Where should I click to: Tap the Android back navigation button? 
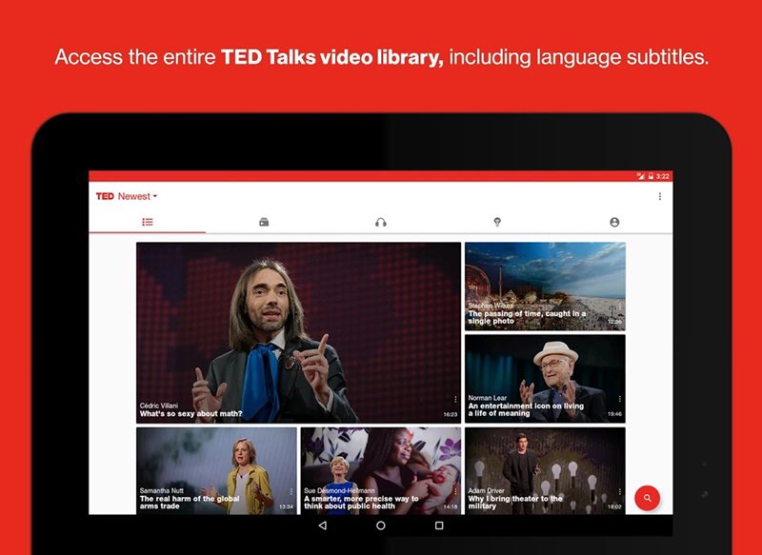(x=322, y=525)
